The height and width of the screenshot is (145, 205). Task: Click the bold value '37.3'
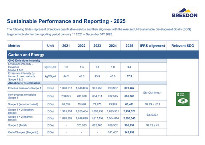pos(129,76)
